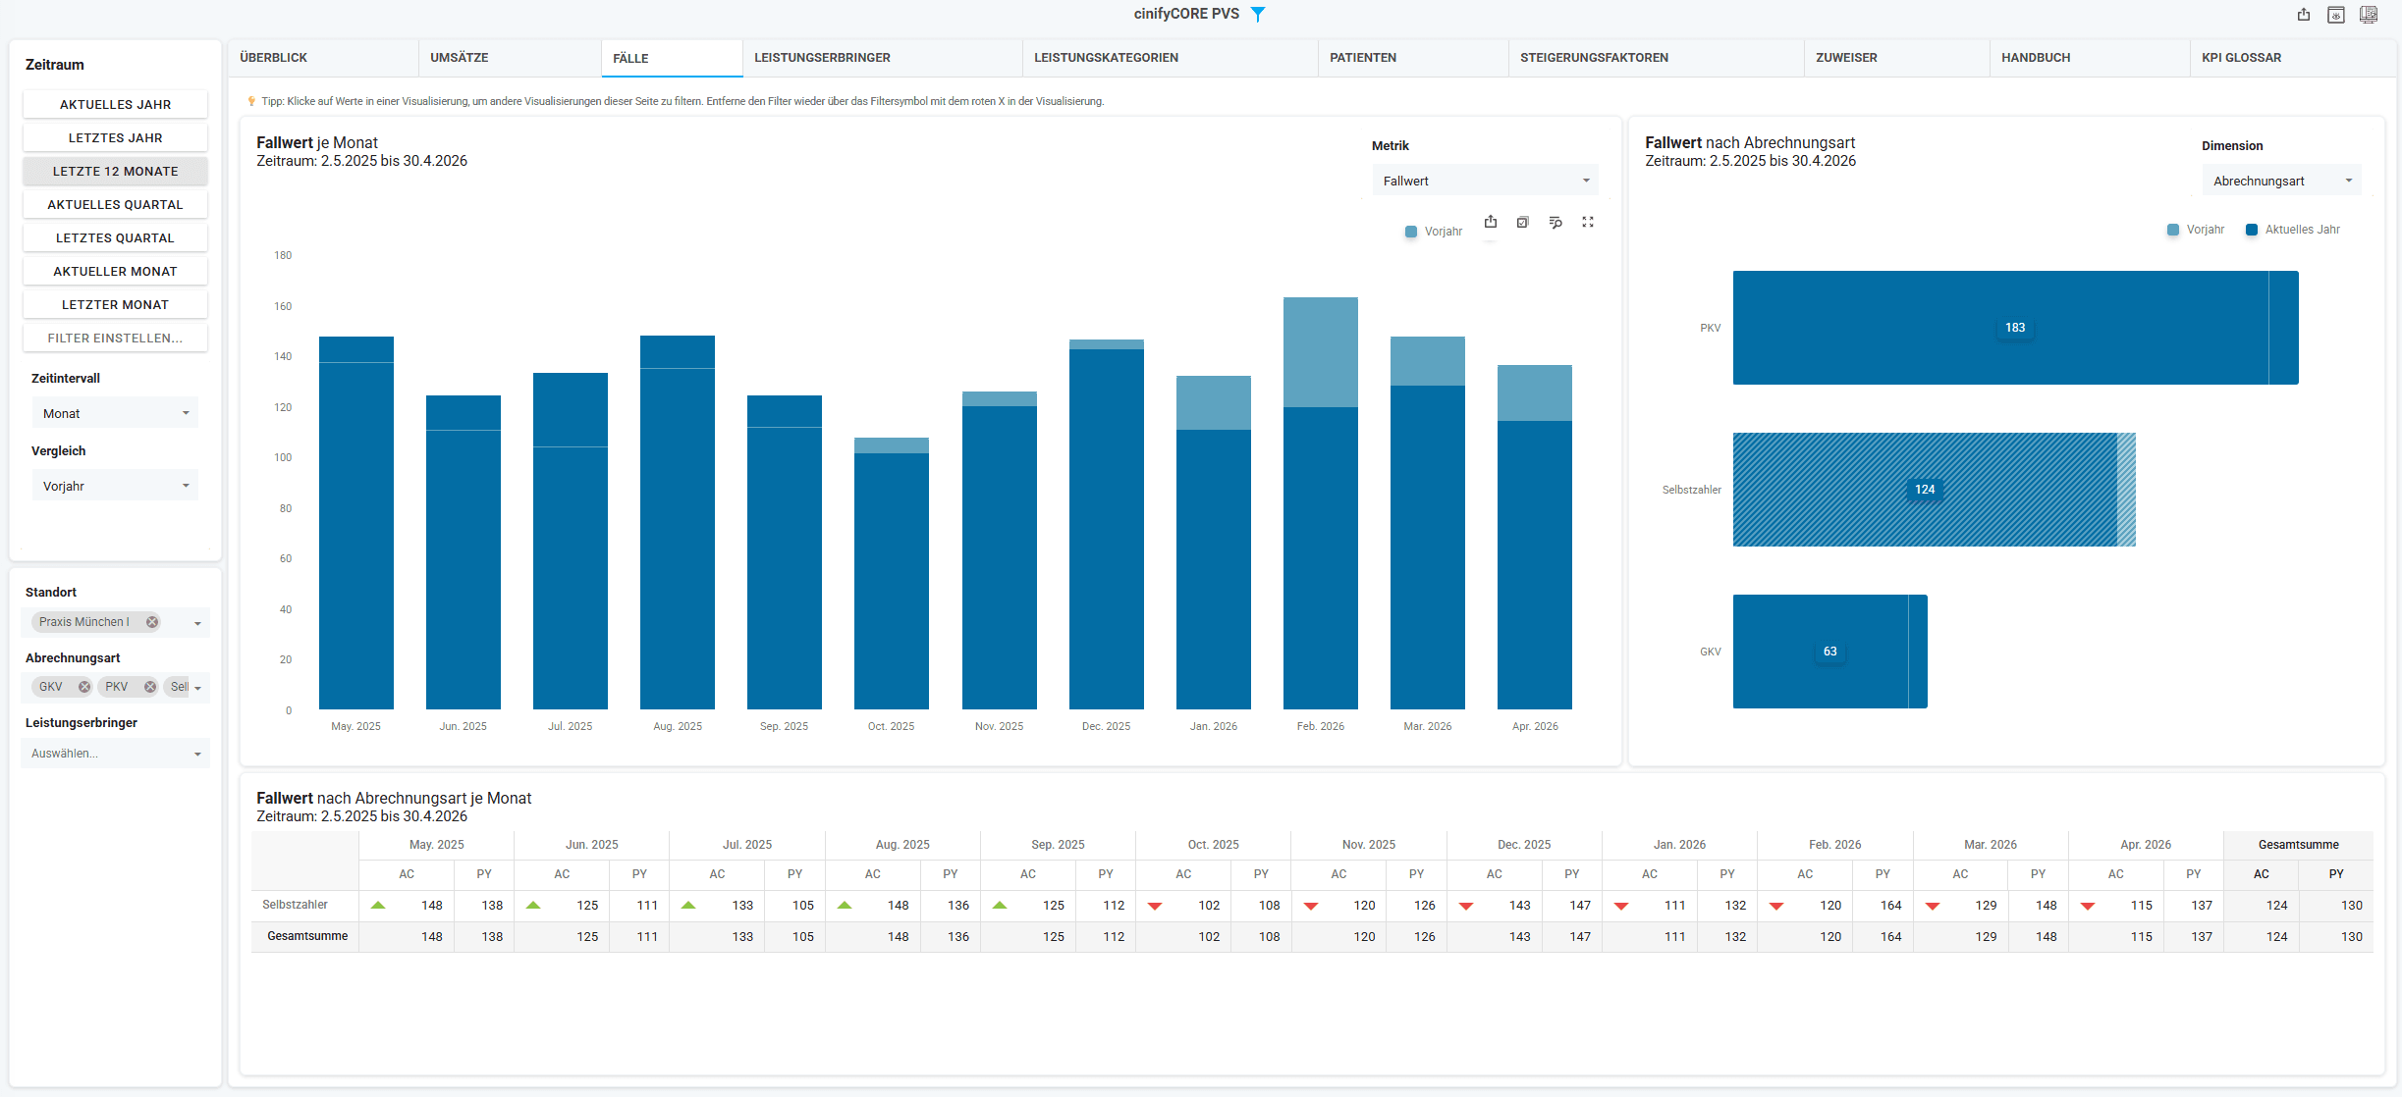Open the STEIGERUNGSFAKTOREN tab
The height and width of the screenshot is (1097, 2402).
[1595, 58]
